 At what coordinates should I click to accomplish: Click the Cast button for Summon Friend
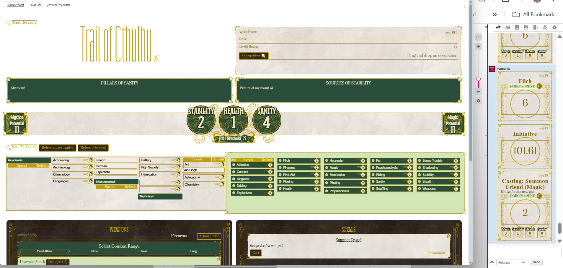(x=256, y=253)
